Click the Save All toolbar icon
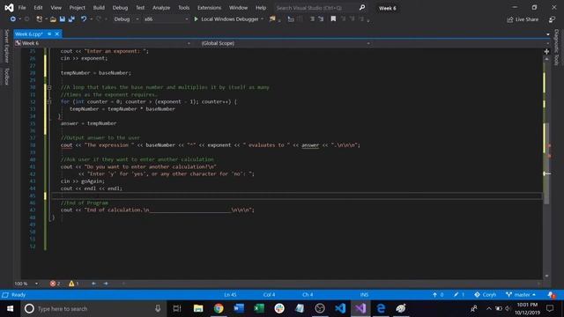The image size is (564, 317). [x=71, y=19]
